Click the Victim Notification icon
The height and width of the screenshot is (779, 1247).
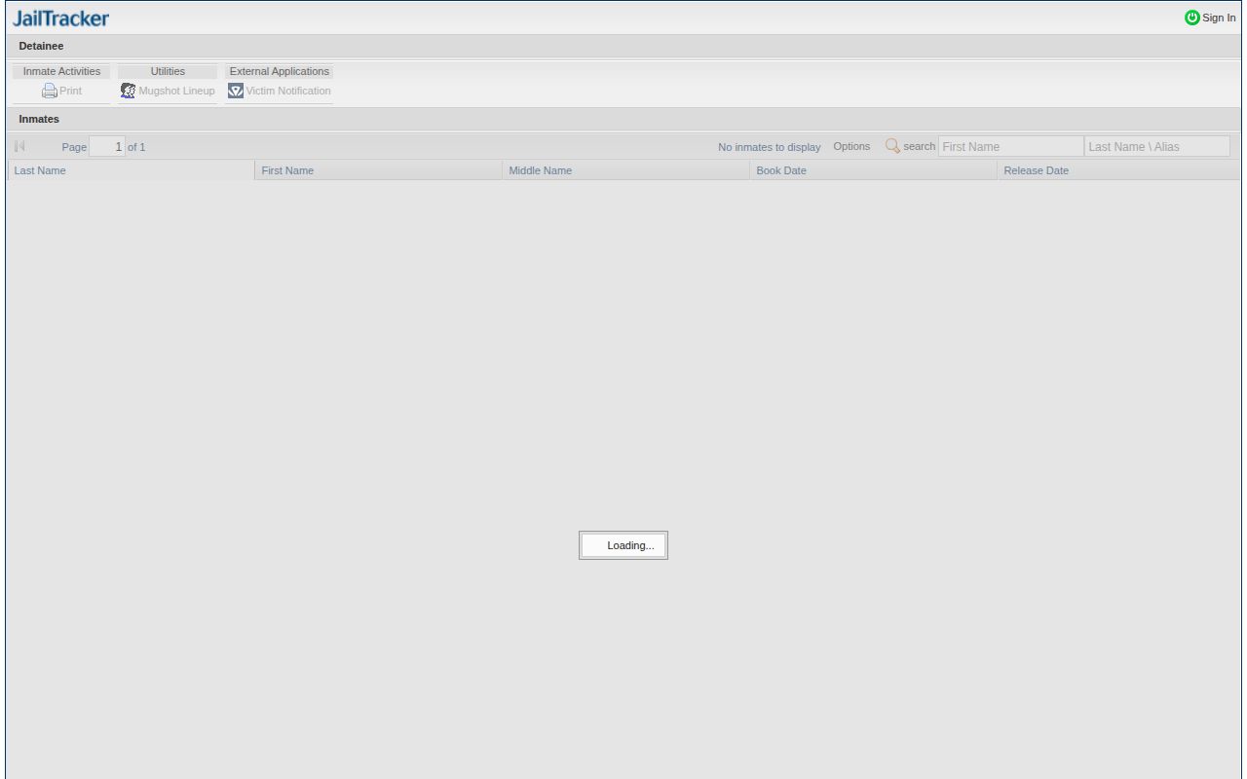point(236,91)
